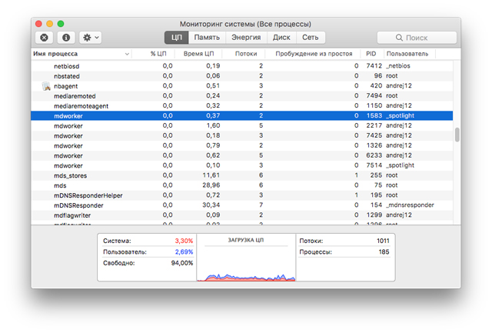This screenshot has width=492, height=333.
Task: Select the mDNSResponder process row
Action: 231,205
